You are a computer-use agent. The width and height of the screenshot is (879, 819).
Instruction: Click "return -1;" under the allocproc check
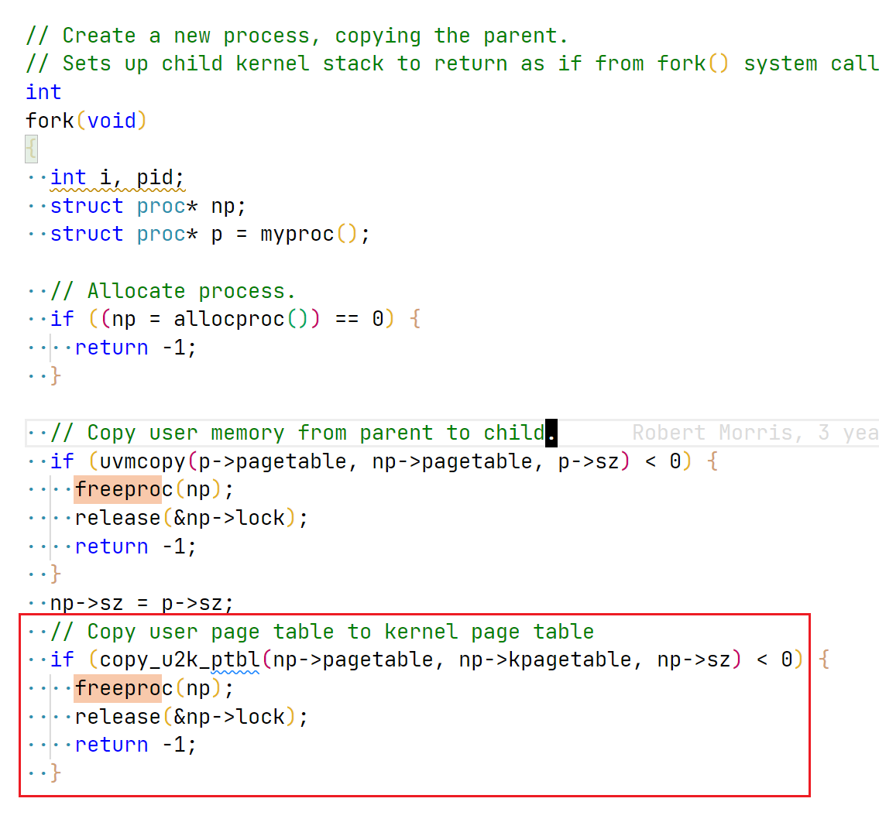tap(136, 348)
